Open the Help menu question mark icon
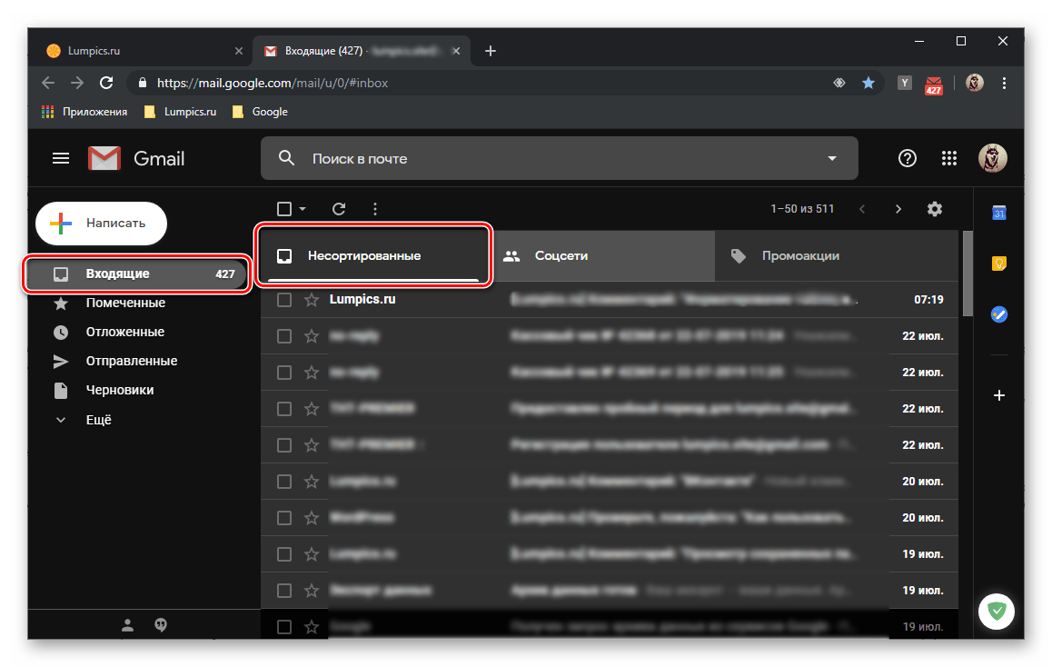1052x667 pixels. 907,158
